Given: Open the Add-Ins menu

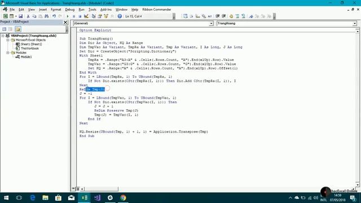Looking at the screenshot, I should coord(106,10).
